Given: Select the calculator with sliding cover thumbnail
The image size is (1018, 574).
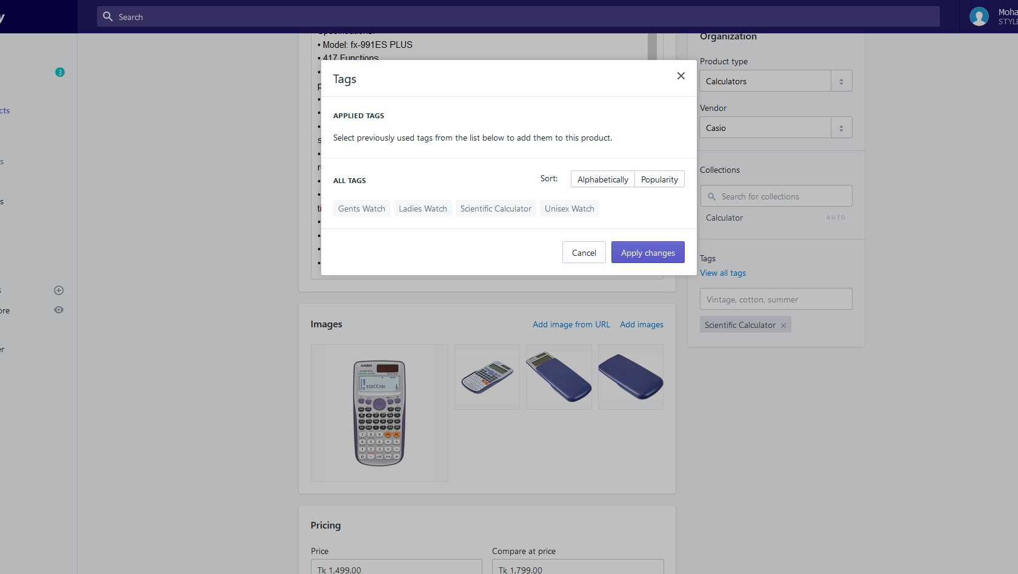Looking at the screenshot, I should point(559,377).
